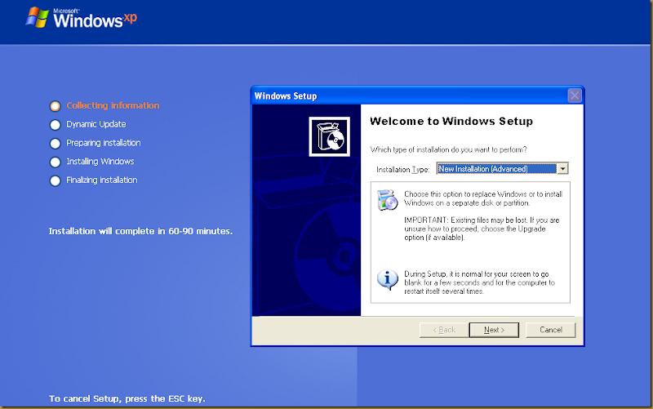The height and width of the screenshot is (409, 653).
Task: Click the Preparing installation step circle
Action: pos(55,144)
